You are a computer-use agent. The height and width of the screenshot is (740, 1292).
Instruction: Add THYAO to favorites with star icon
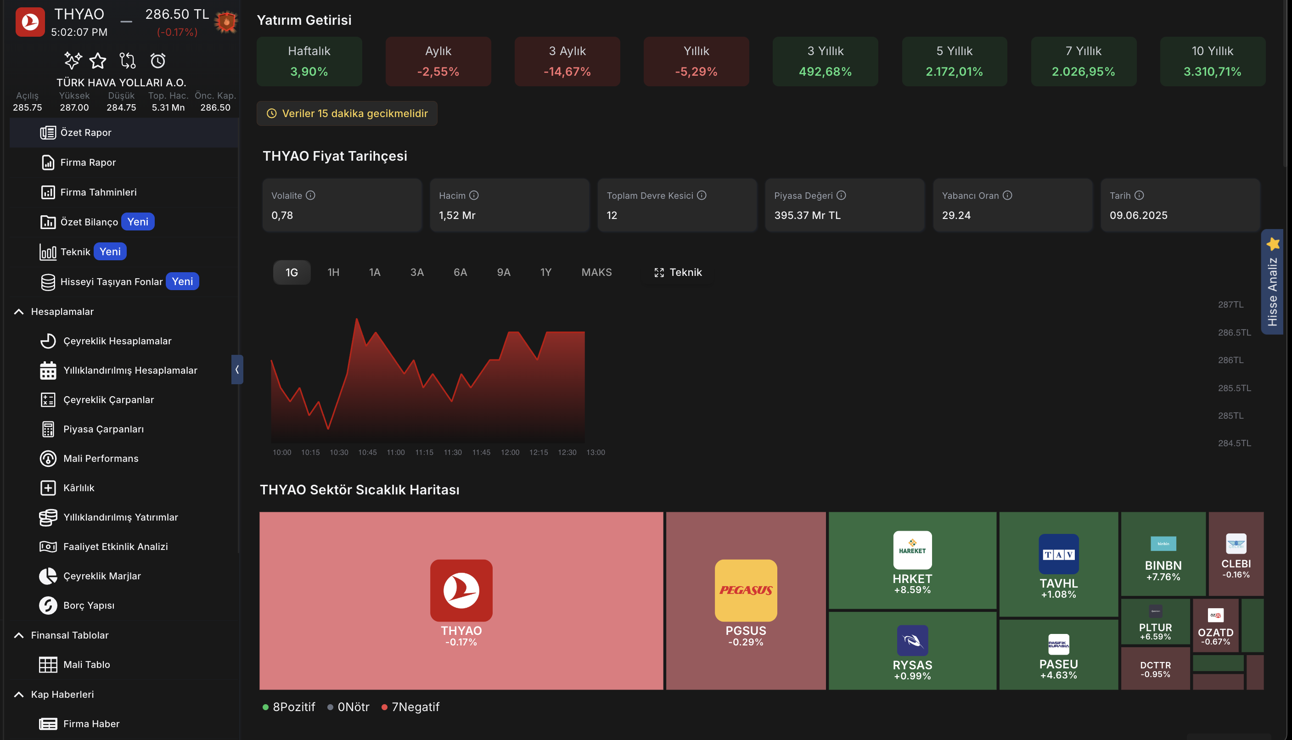98,61
